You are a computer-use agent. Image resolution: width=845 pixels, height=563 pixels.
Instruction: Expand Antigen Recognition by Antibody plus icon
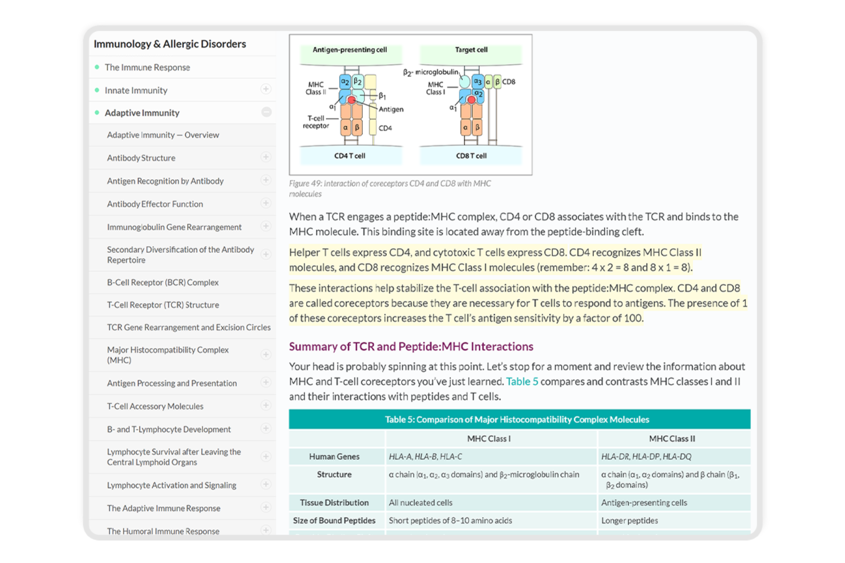265,180
